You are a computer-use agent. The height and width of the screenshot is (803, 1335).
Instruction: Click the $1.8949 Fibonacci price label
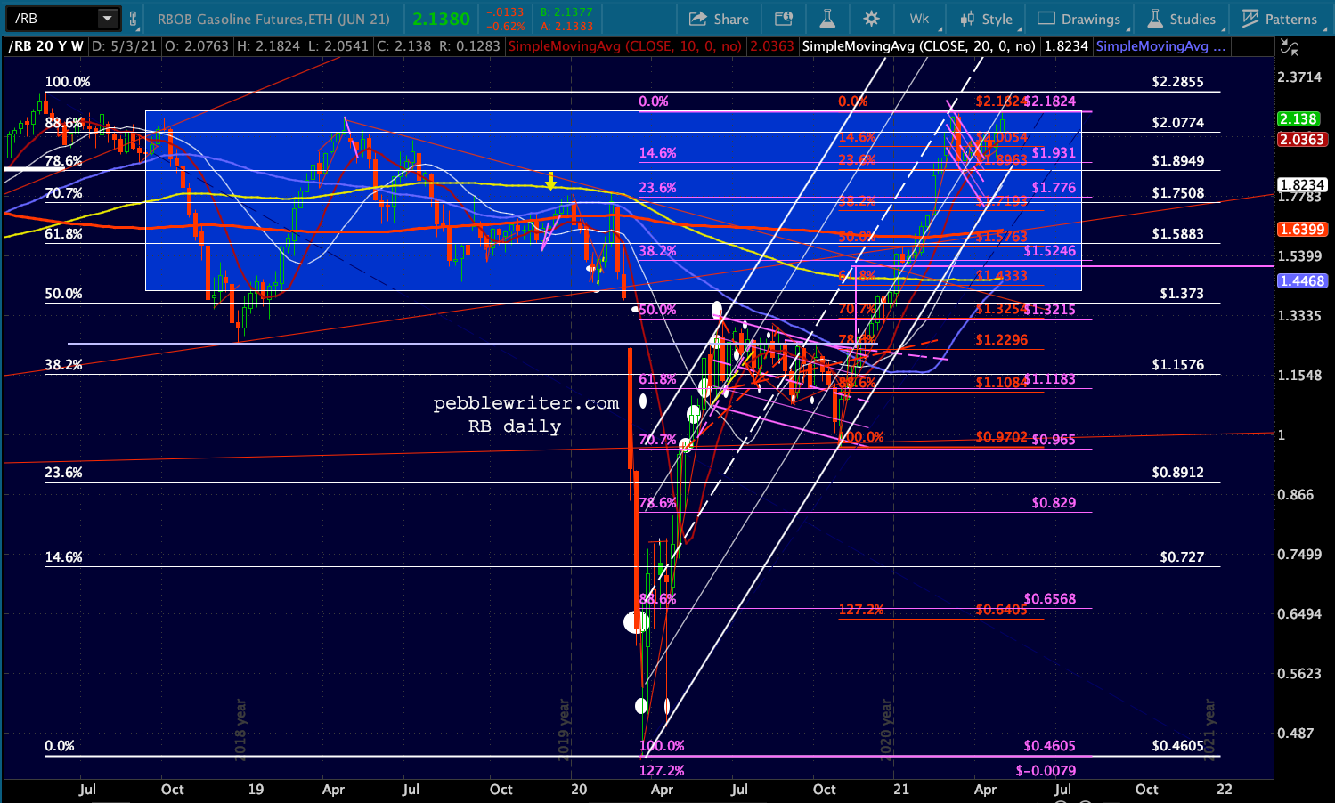point(1177,161)
